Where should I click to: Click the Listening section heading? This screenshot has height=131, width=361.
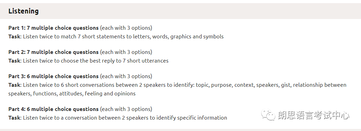click(x=23, y=11)
